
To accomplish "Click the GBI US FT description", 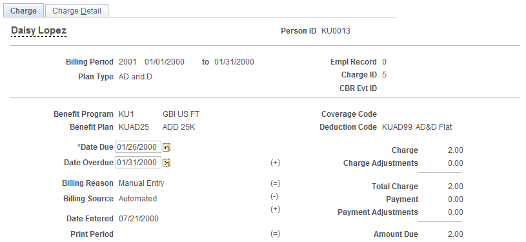I will 181,114.
